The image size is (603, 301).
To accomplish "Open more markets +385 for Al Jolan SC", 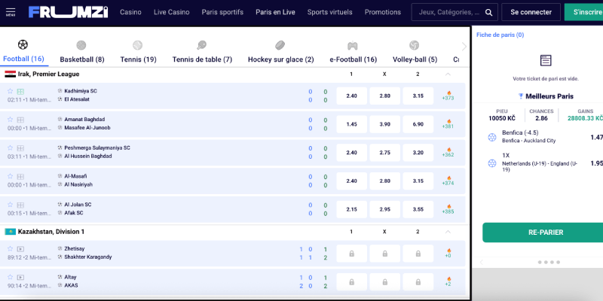I will point(448,209).
